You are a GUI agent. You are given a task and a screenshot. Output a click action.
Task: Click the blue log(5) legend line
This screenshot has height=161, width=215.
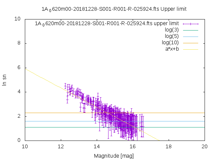190,37
